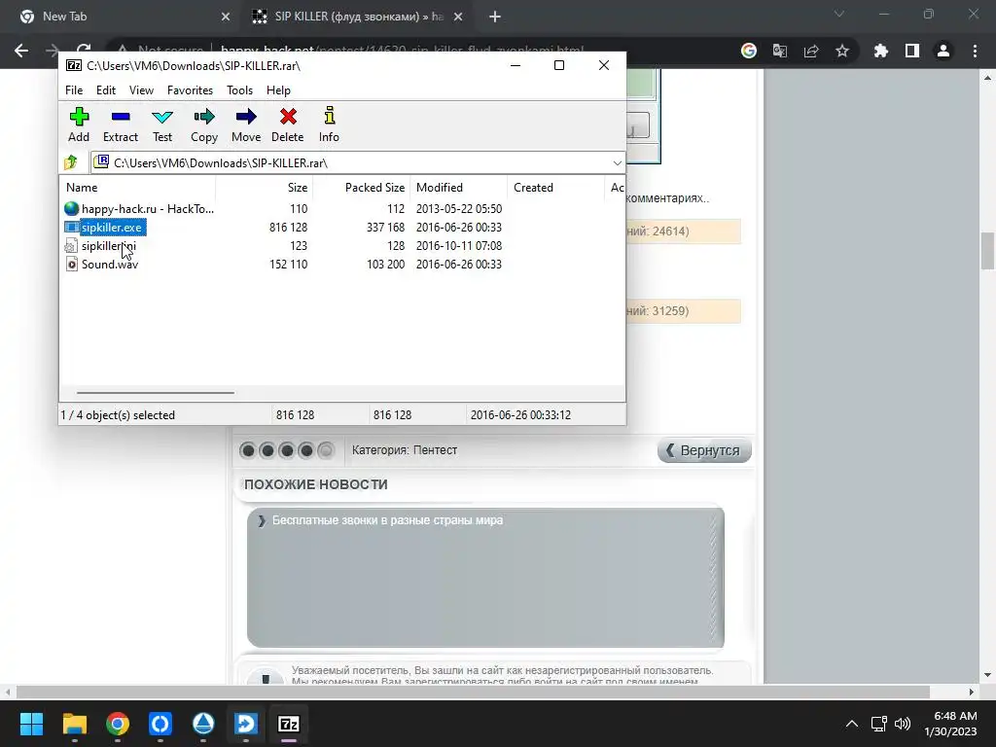The width and height of the screenshot is (996, 747).
Task: Click the Google account G icon
Action: click(x=749, y=51)
